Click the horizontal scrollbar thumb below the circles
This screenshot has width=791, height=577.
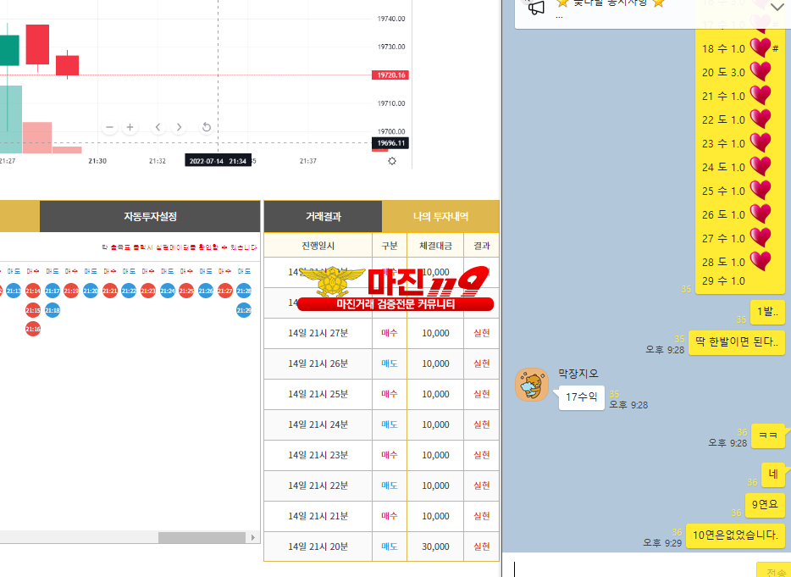pyautogui.click(x=202, y=538)
